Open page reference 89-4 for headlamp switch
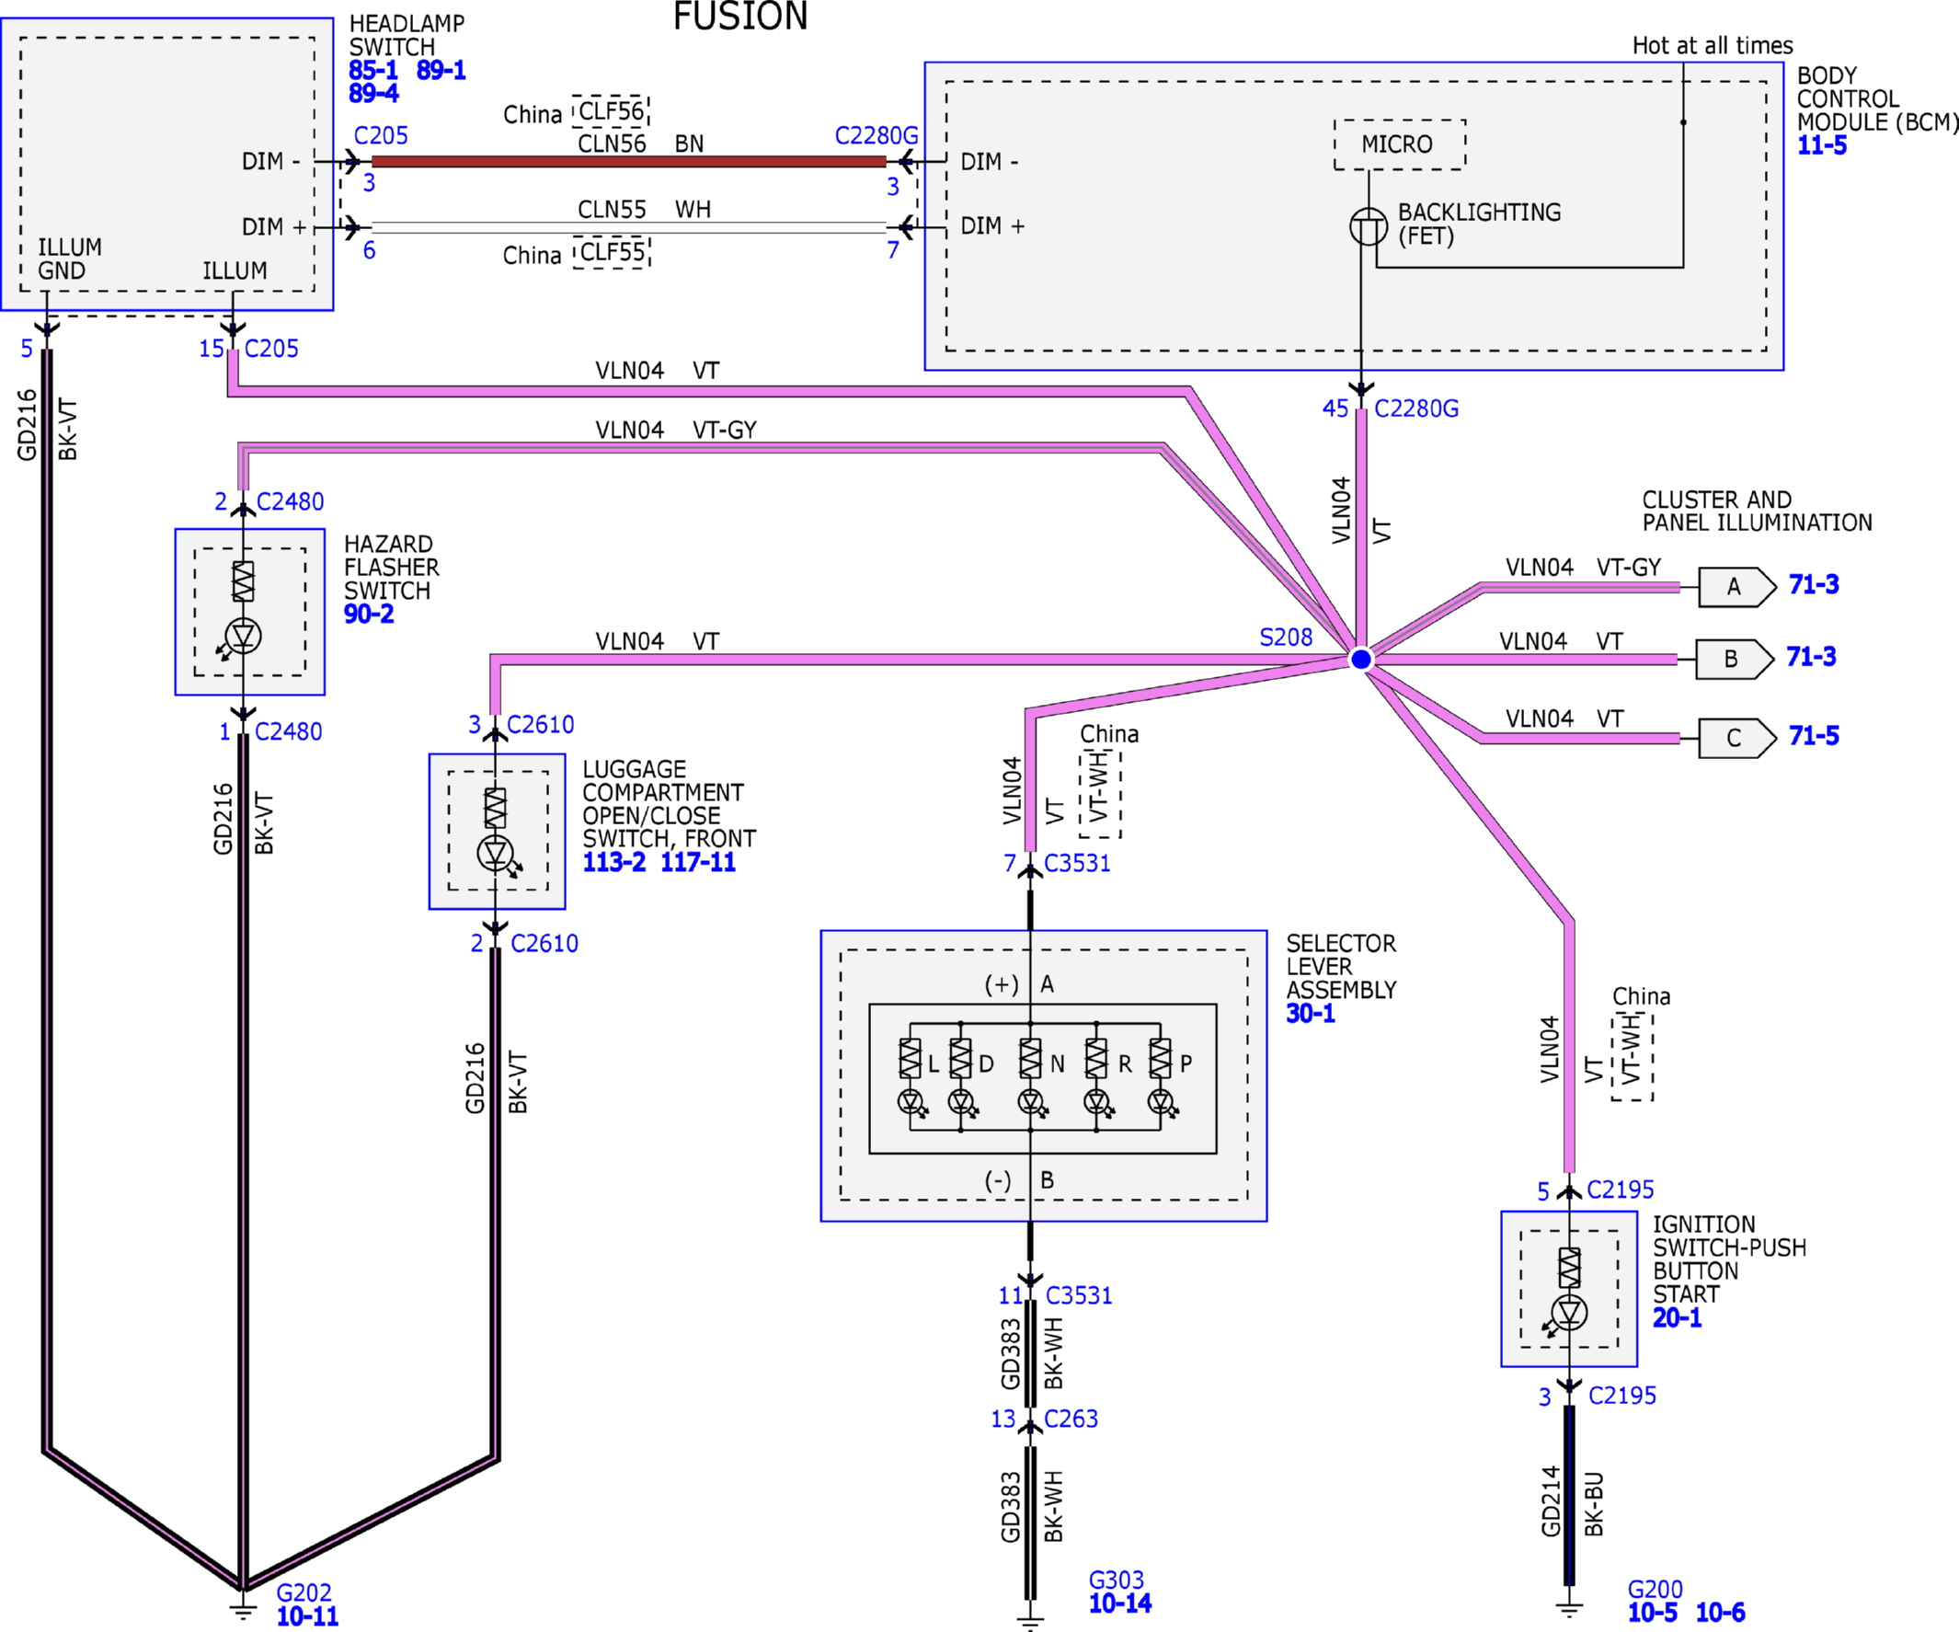Viewport: 1959px width, 1632px height. [373, 93]
